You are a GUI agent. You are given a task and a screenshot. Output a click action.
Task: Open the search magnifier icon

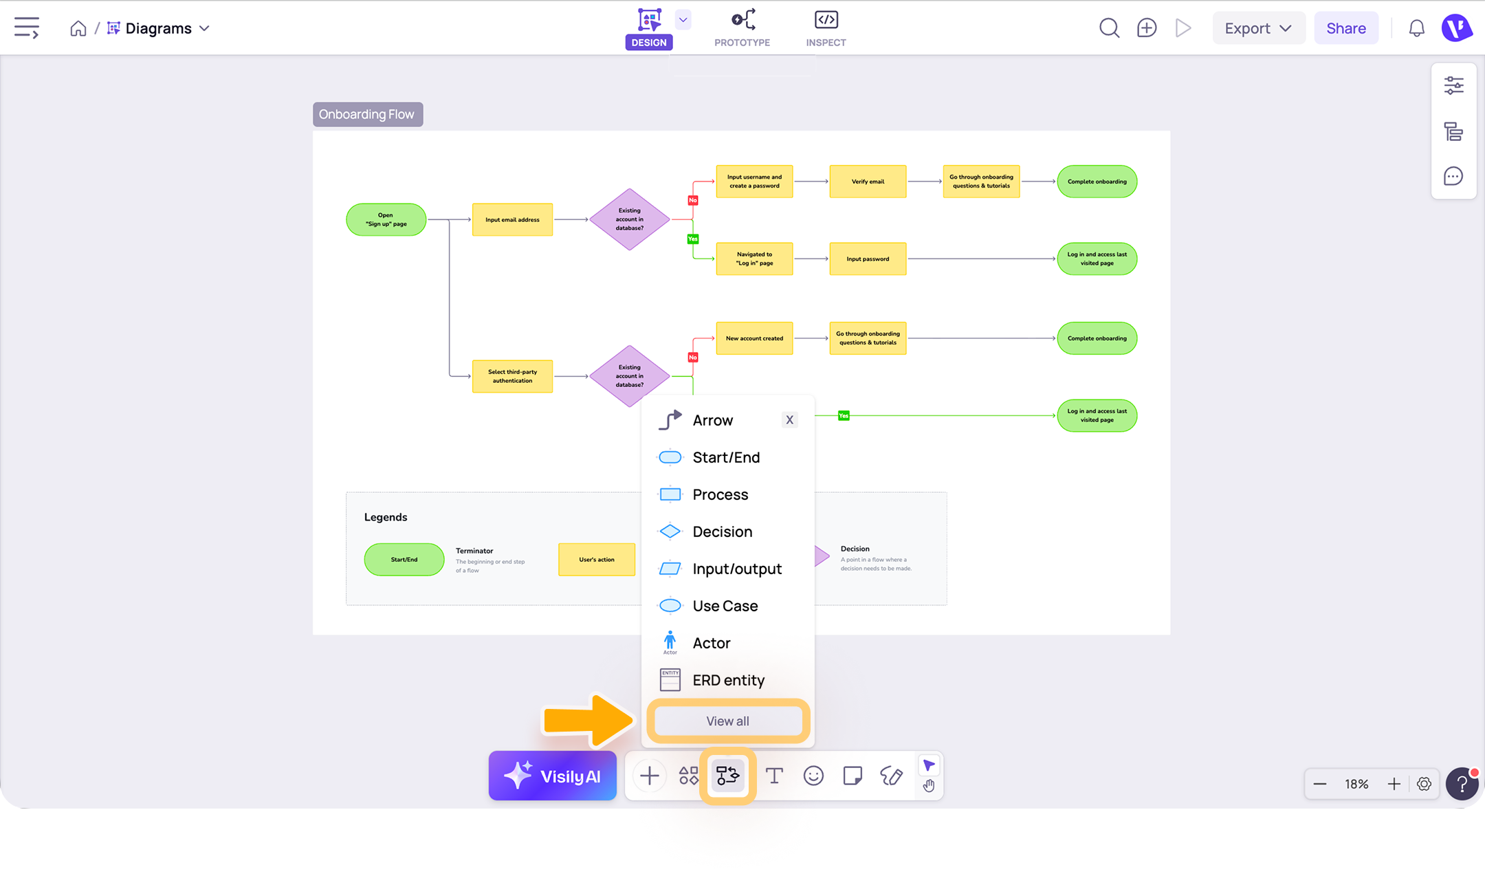point(1109,28)
